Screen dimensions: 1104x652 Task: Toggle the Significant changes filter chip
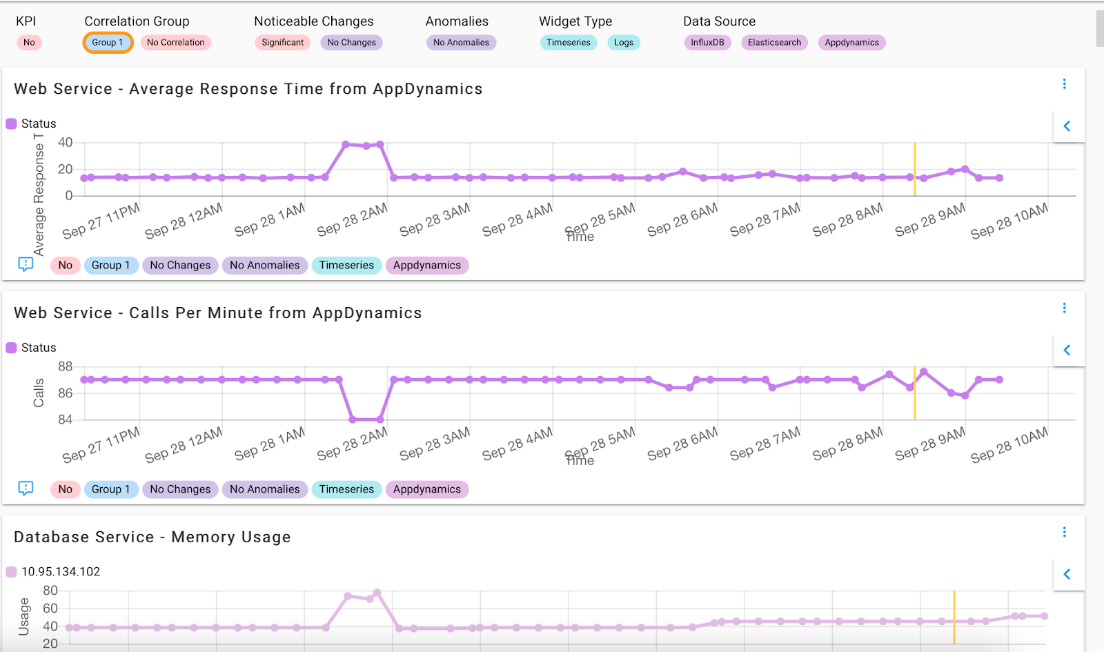(x=282, y=42)
